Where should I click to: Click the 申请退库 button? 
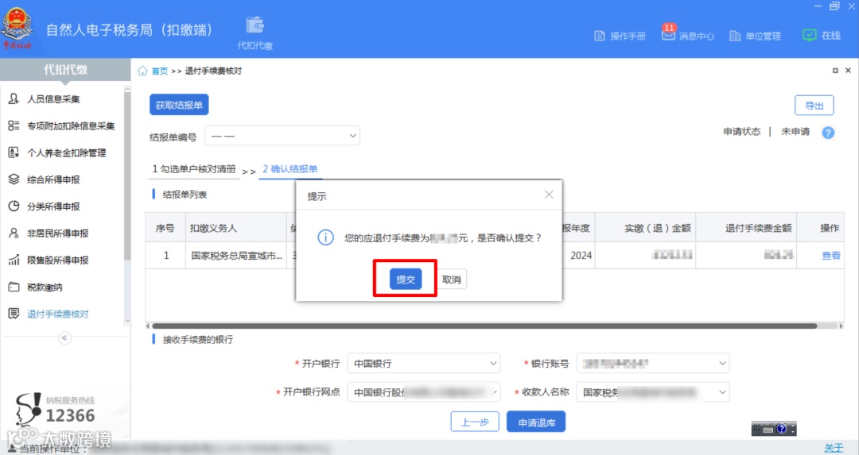point(536,422)
